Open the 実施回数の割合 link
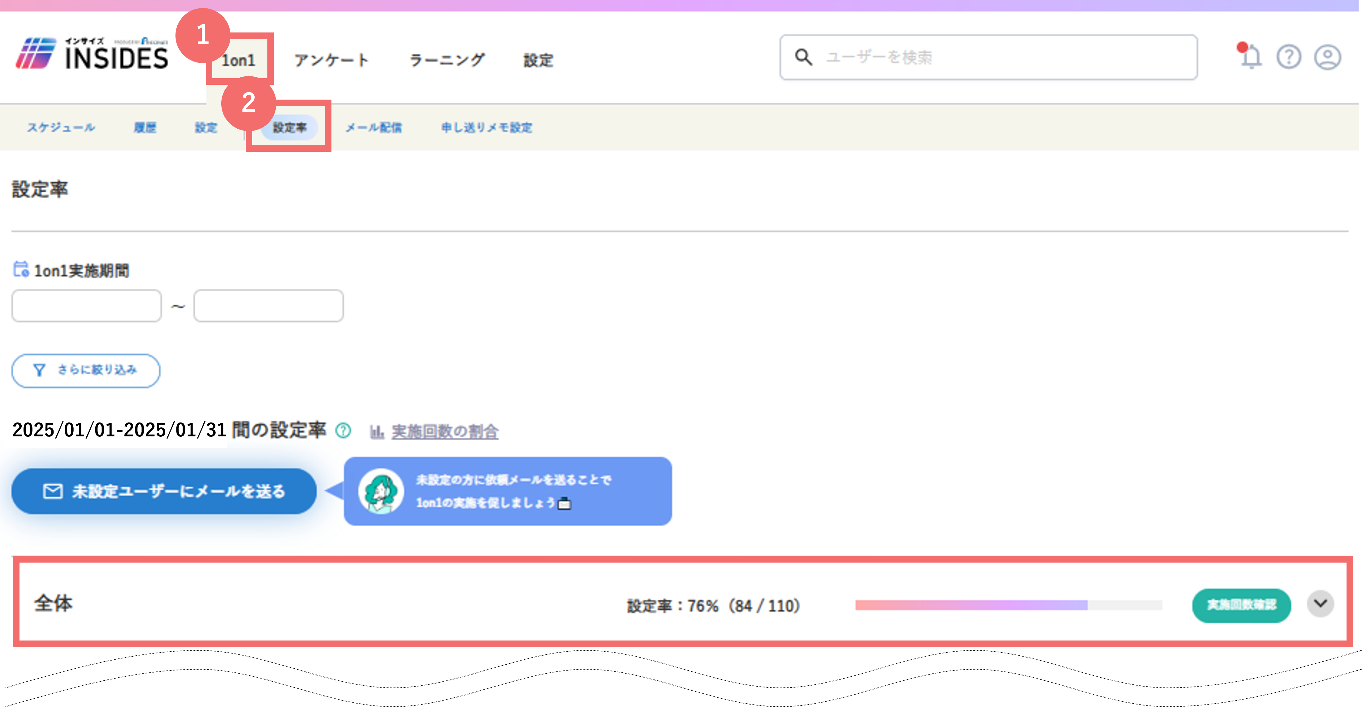Image resolution: width=1362 pixels, height=707 pixels. point(445,432)
